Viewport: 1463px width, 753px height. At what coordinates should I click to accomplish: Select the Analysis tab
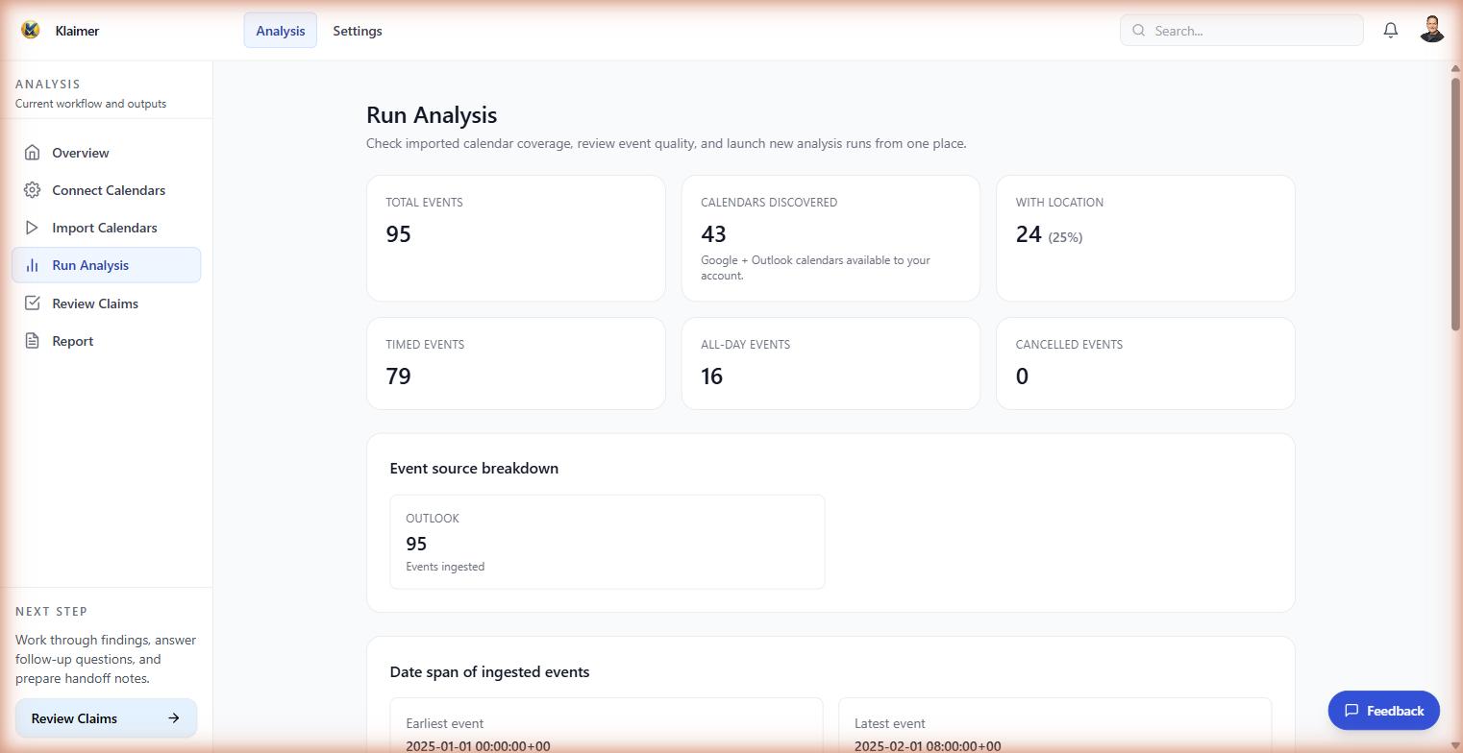pos(280,30)
